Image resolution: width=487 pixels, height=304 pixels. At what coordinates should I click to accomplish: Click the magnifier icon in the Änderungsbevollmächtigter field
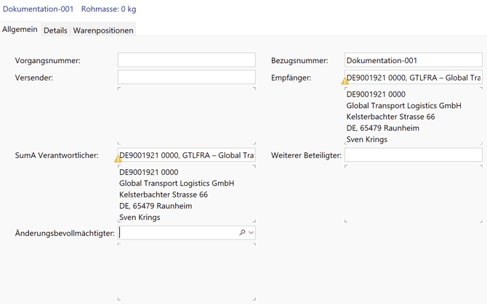click(x=242, y=233)
